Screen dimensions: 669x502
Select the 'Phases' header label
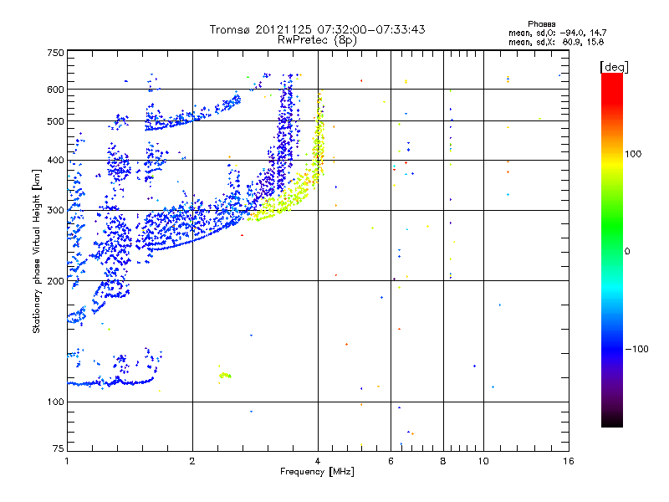pyautogui.click(x=541, y=24)
